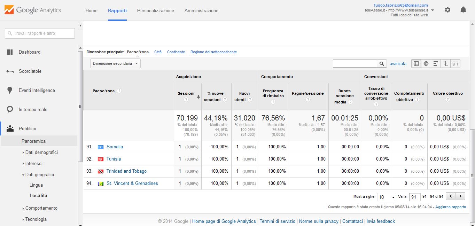Viewport: 475px width, 226px height.
Task: Go to next page of results
Action: [461, 196]
